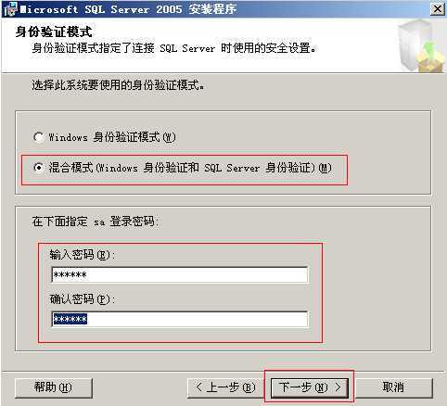Viewport: 447px width, 406px height.
Task: Cancel setup with the 取消 button
Action: 393,387
